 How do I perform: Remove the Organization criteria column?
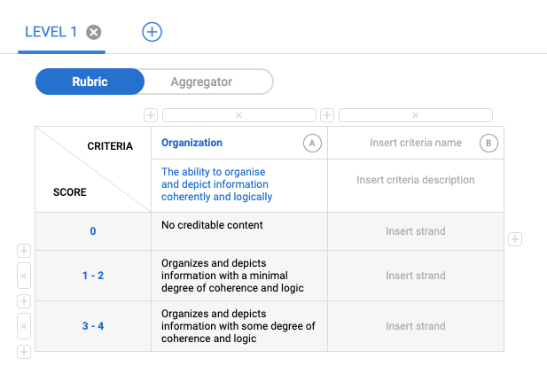(238, 115)
